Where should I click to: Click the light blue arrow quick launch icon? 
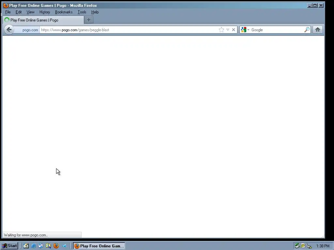tap(64, 246)
